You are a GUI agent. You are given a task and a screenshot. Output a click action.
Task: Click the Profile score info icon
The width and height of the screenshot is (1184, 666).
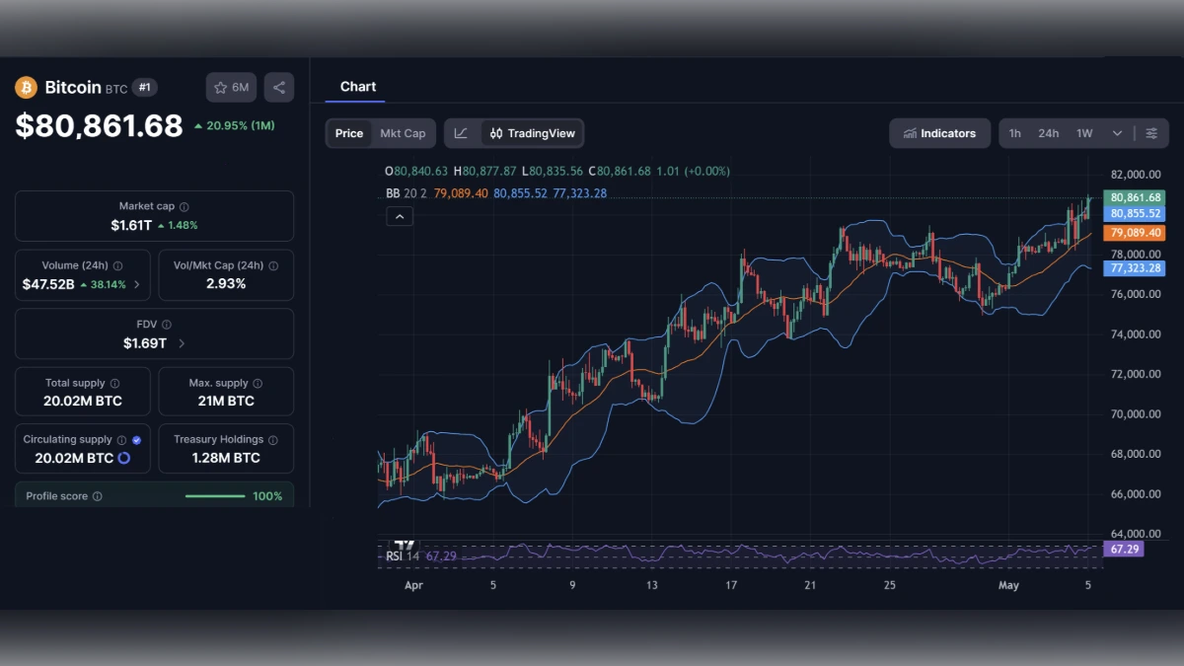97,496
